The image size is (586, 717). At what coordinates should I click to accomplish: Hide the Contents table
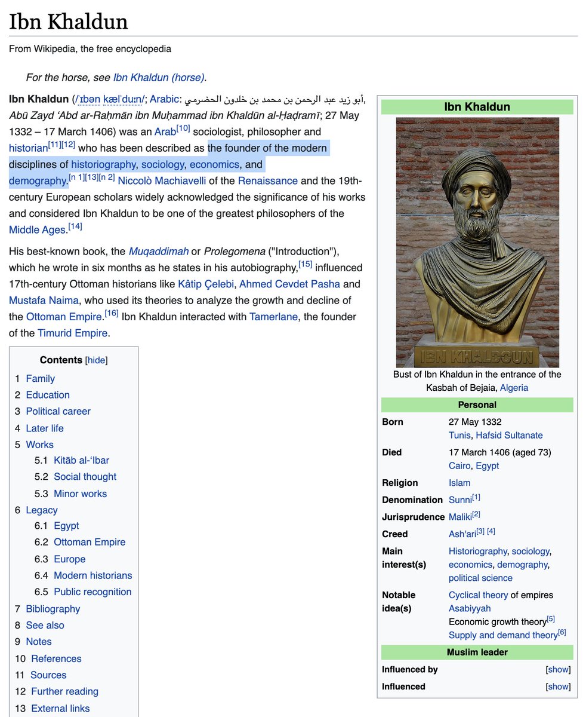pos(97,360)
